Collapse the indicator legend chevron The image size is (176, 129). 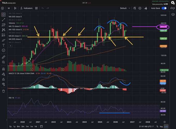11,46
